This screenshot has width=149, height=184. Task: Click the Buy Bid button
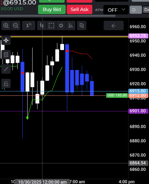[x=52, y=9]
